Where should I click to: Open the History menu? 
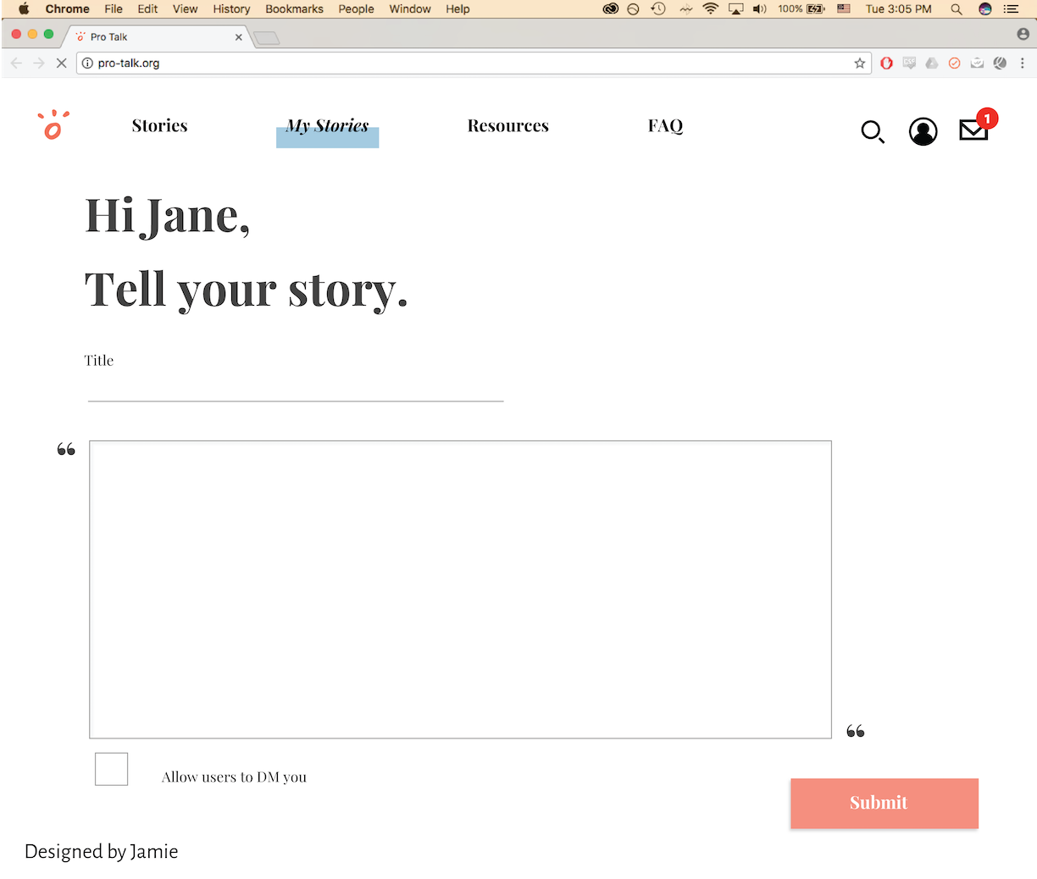231,8
